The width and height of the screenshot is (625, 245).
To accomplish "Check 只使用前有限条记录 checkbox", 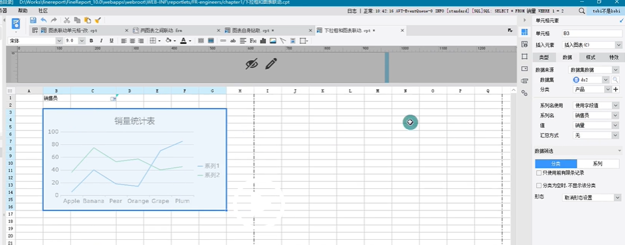I will coord(539,173).
